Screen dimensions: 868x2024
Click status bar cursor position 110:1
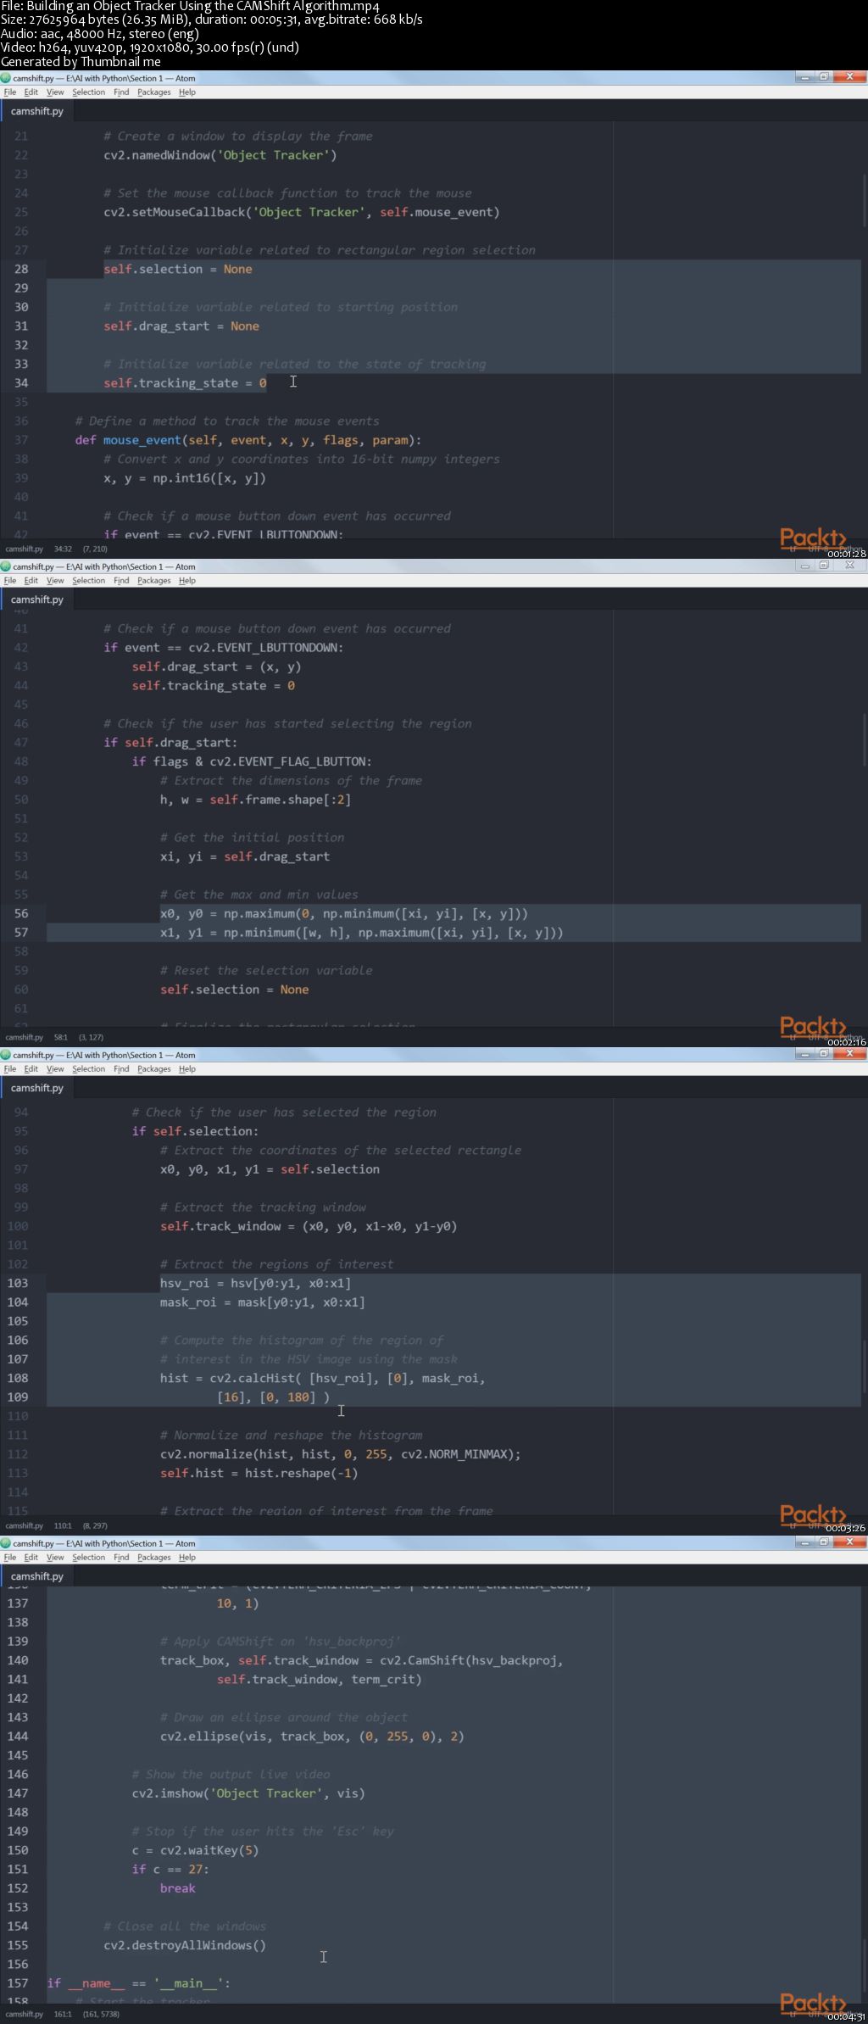[63, 1525]
